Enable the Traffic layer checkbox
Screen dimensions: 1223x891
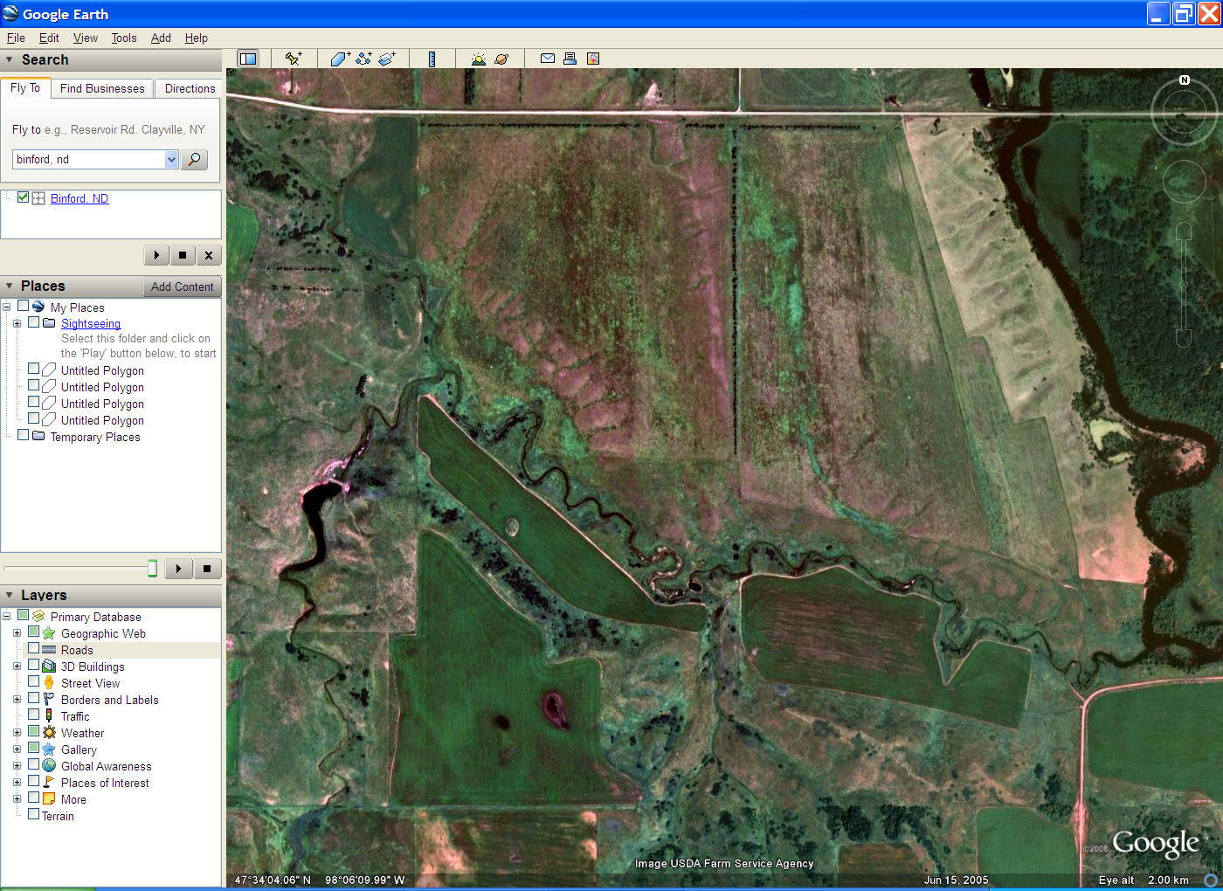point(33,715)
